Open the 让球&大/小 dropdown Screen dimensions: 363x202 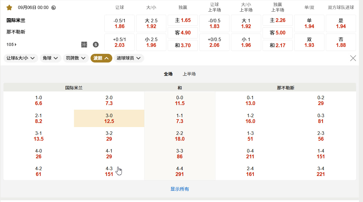(x=21, y=58)
